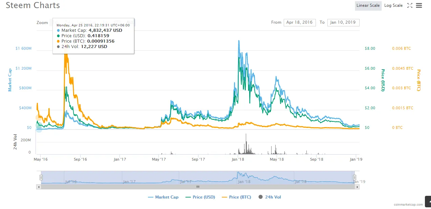Edit the From date field

tap(300, 22)
